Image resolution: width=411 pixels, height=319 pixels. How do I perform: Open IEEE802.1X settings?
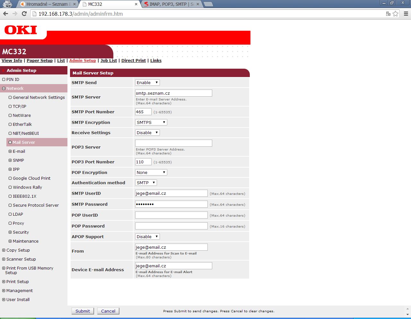pos(24,196)
